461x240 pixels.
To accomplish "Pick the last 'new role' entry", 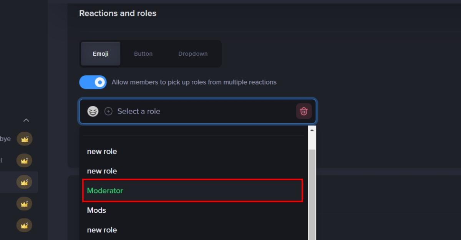I will pos(102,230).
